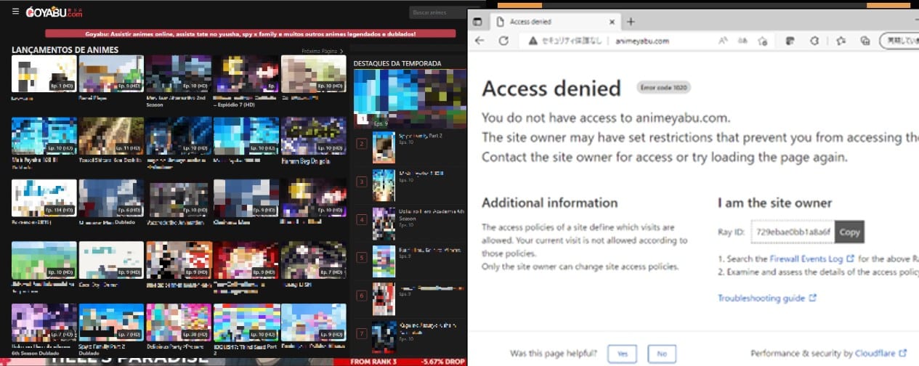This screenshot has height=366, width=919.
Task: Reload the animeyabu.com page
Action: (x=503, y=41)
